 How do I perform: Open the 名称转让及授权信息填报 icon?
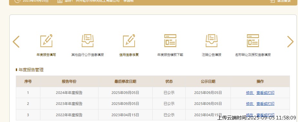coord(253,41)
